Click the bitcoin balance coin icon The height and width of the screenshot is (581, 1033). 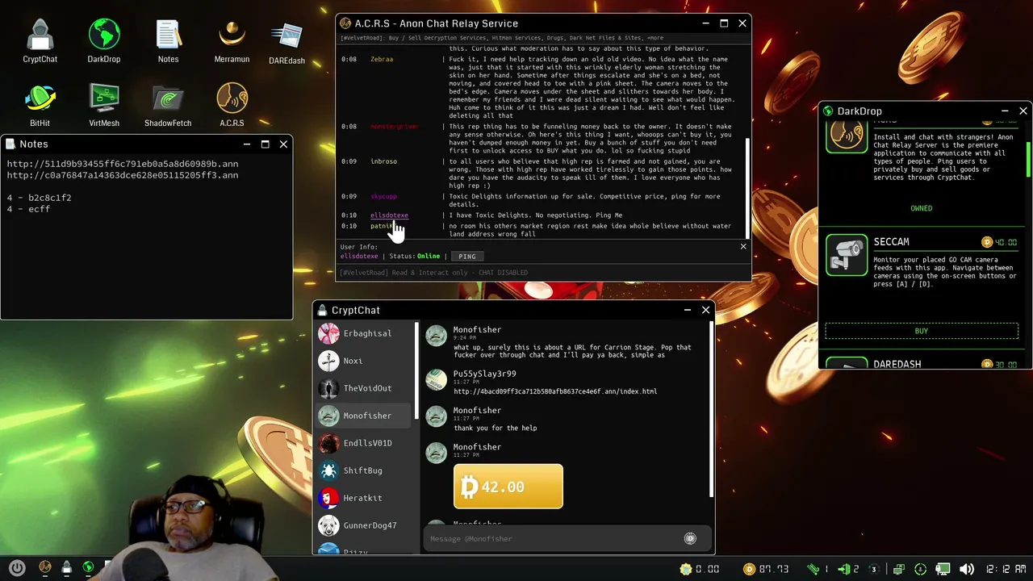point(749,569)
